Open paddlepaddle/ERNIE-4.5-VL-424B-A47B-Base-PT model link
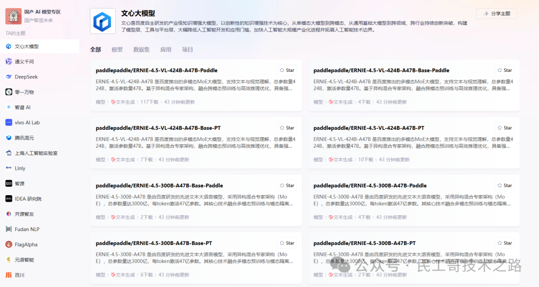539x287 pixels. click(158, 128)
